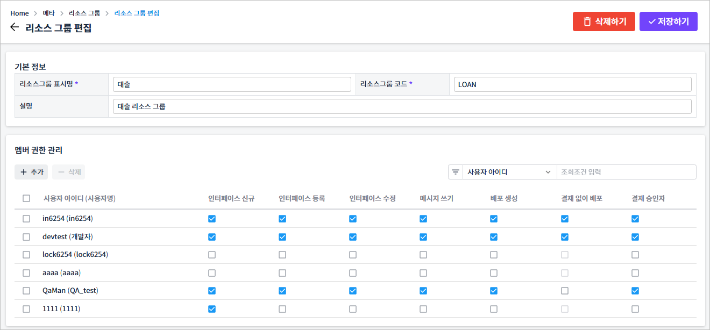Check 인터페이스 등록 for 1111
The width and height of the screenshot is (710, 330).
click(282, 309)
